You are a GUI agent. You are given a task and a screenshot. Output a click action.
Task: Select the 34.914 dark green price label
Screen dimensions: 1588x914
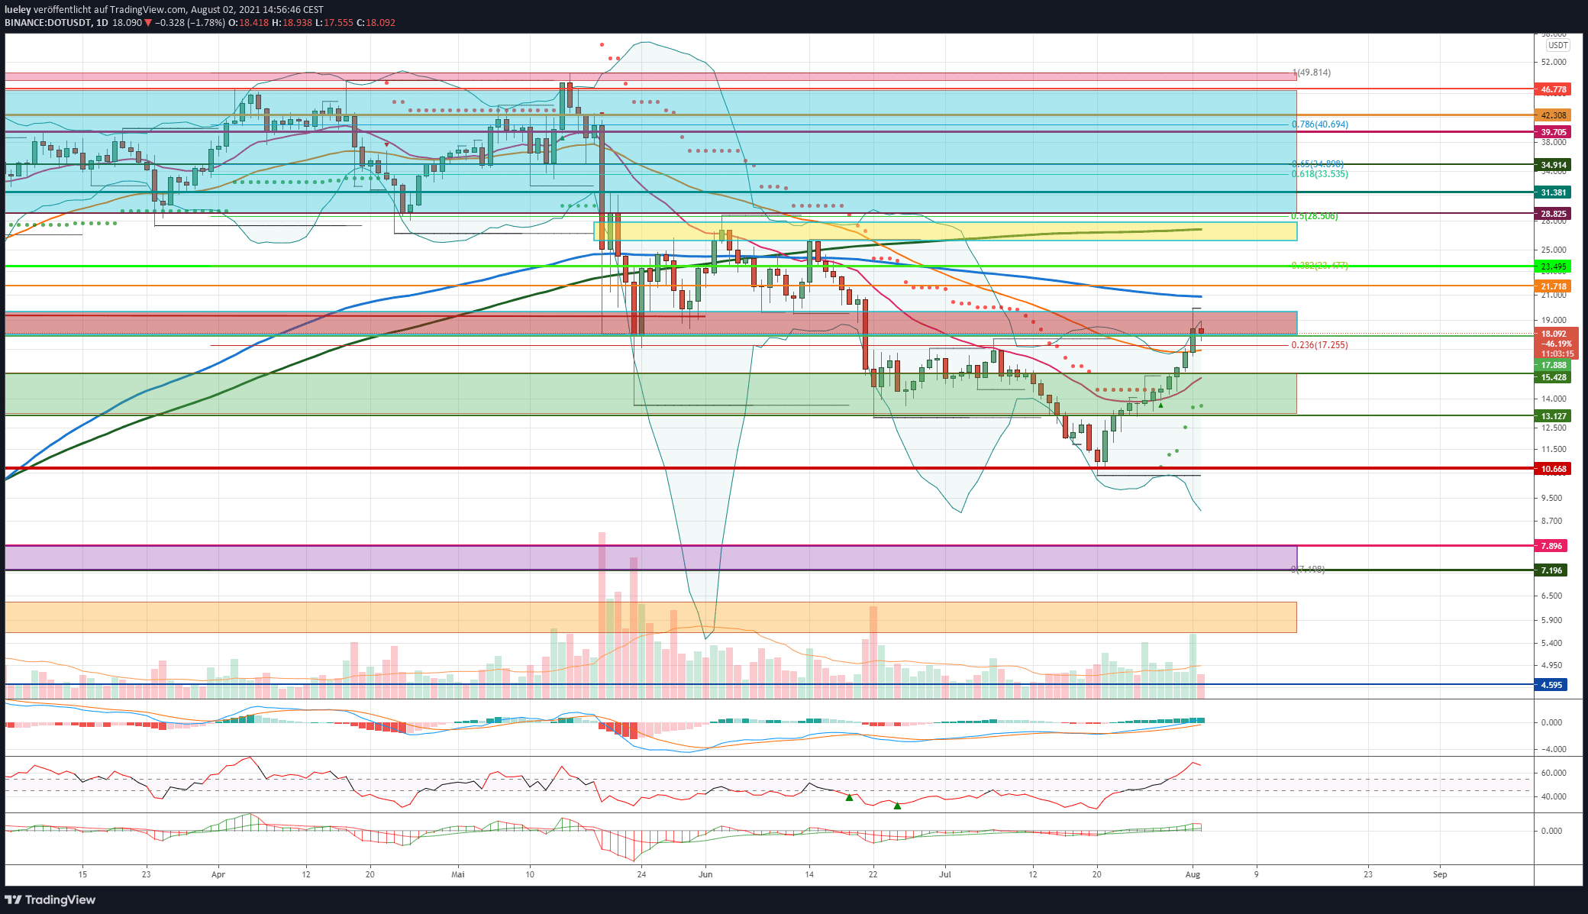point(1553,165)
